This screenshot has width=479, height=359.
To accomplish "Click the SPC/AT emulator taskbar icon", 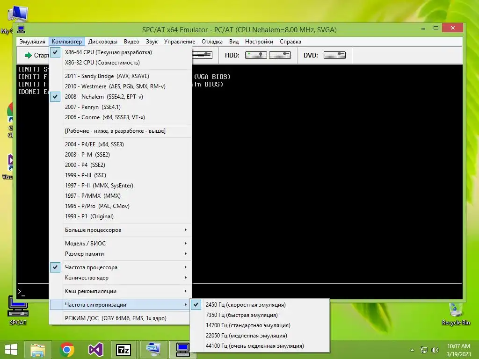I will click(x=182, y=350).
